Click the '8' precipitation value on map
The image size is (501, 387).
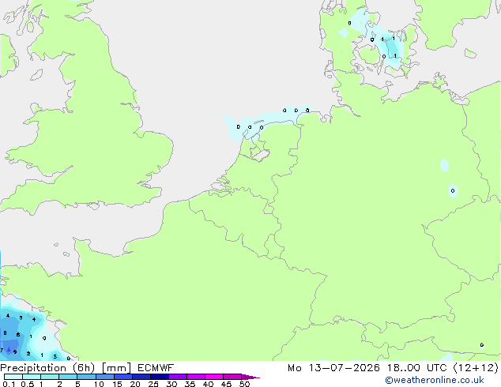pos(5,333)
